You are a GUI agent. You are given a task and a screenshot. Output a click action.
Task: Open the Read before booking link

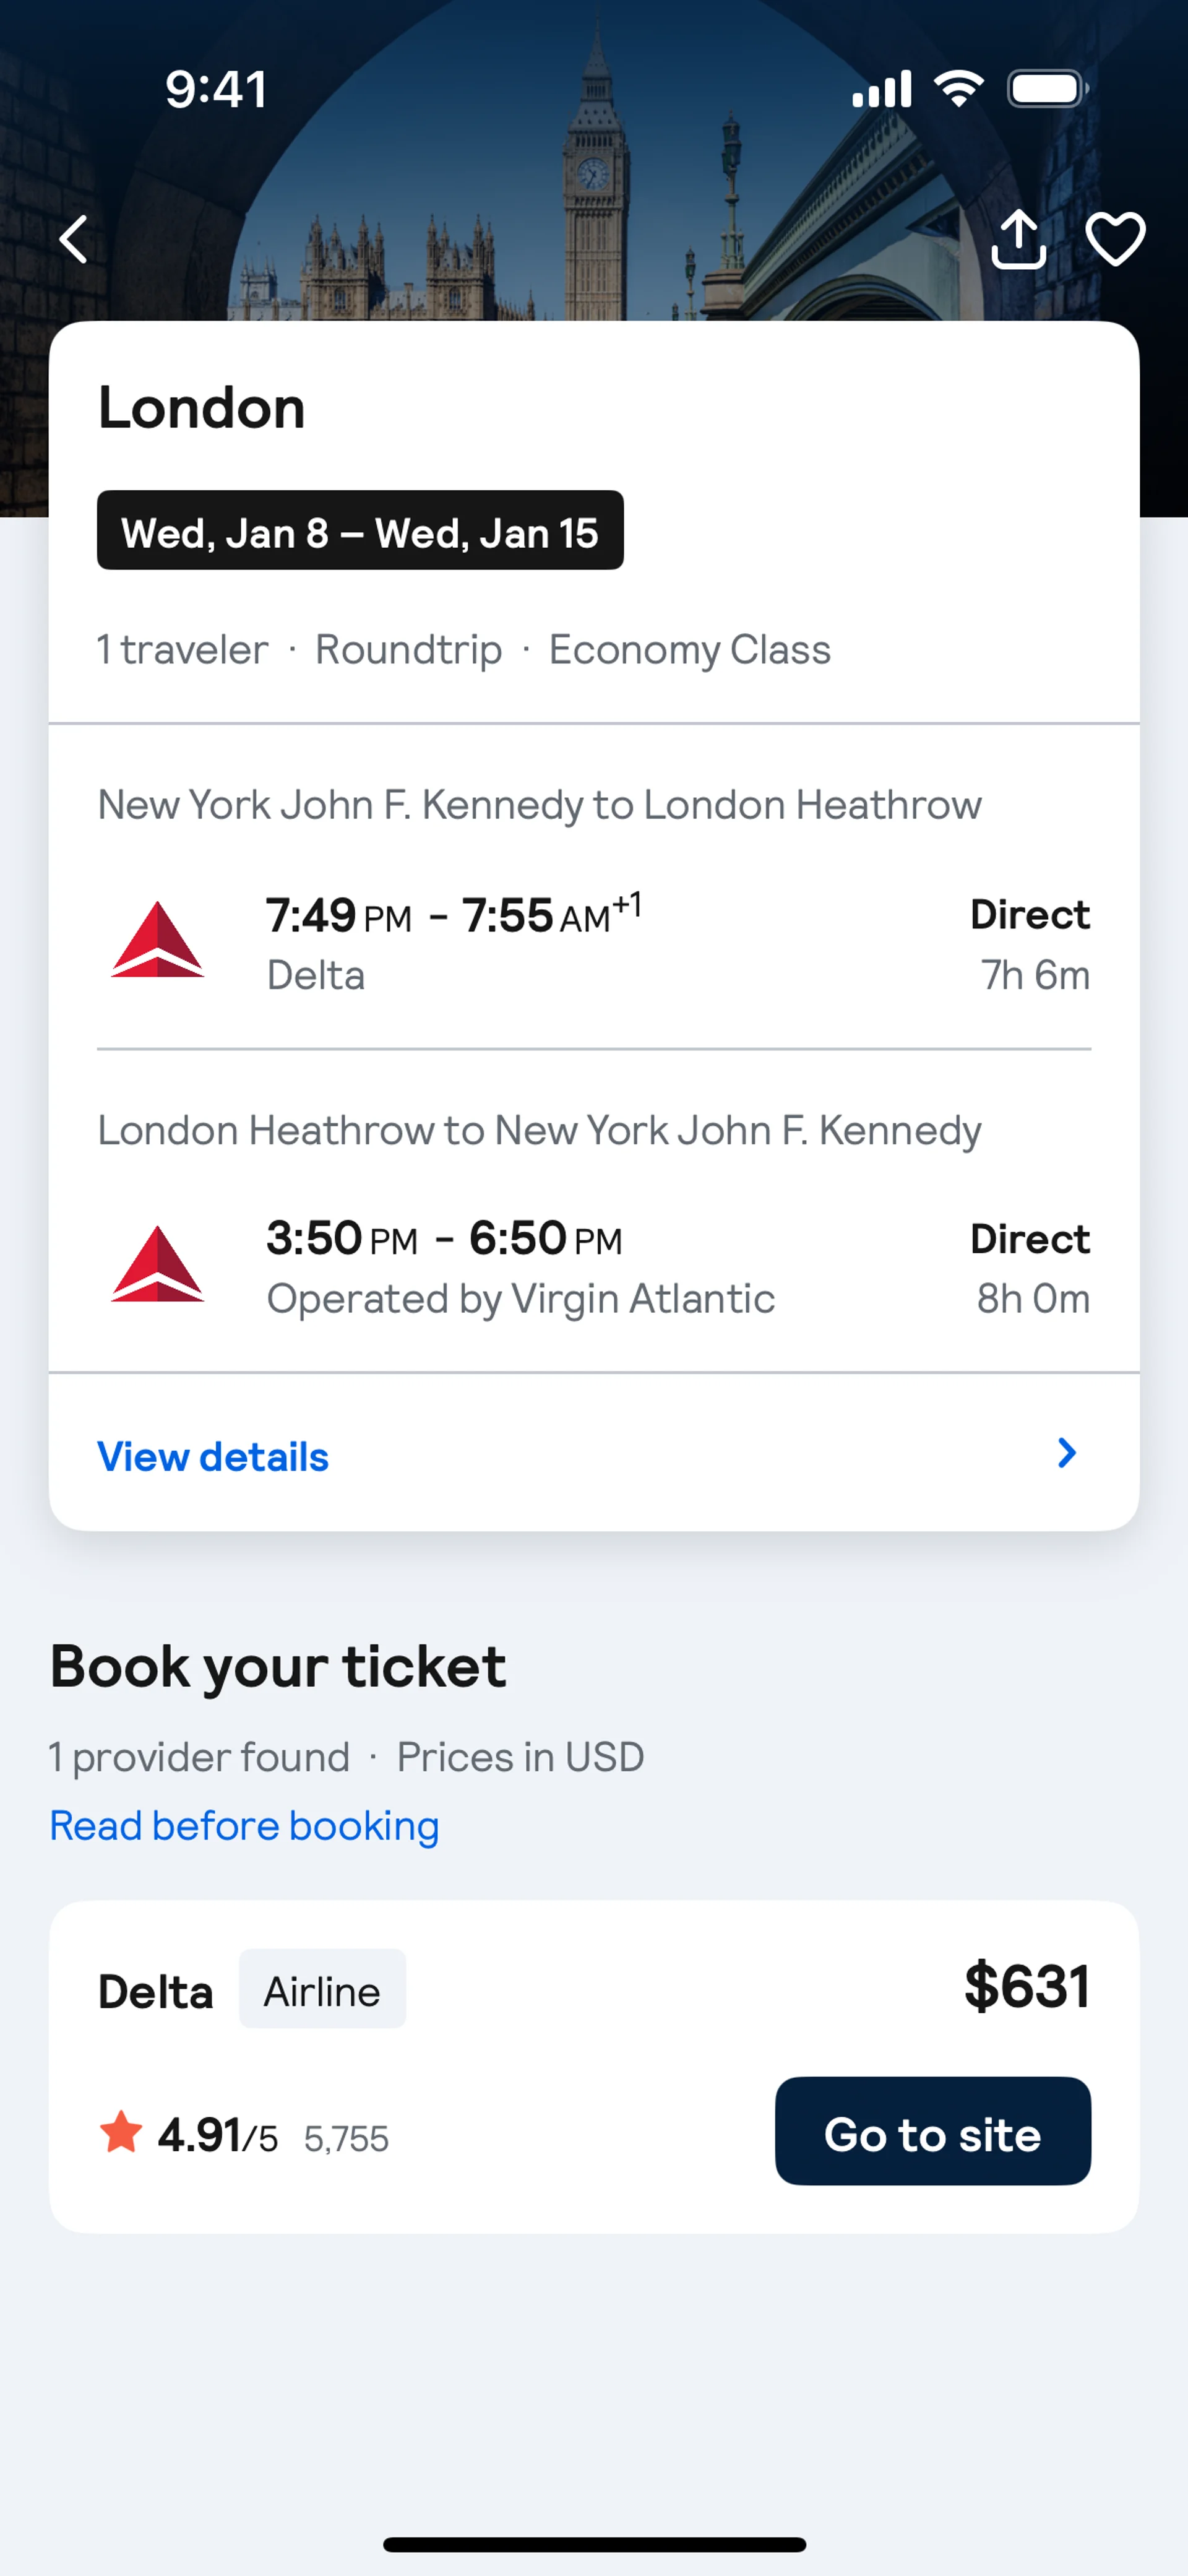tap(245, 1826)
